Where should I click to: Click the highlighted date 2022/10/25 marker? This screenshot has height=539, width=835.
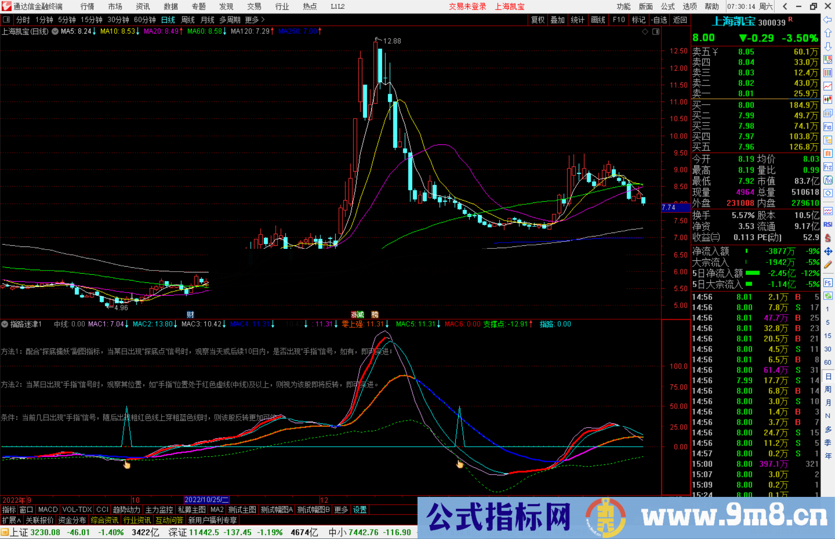[x=207, y=500]
